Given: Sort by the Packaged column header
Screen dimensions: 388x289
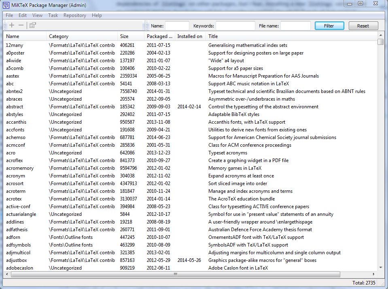Looking at the screenshot, I should [159, 36].
